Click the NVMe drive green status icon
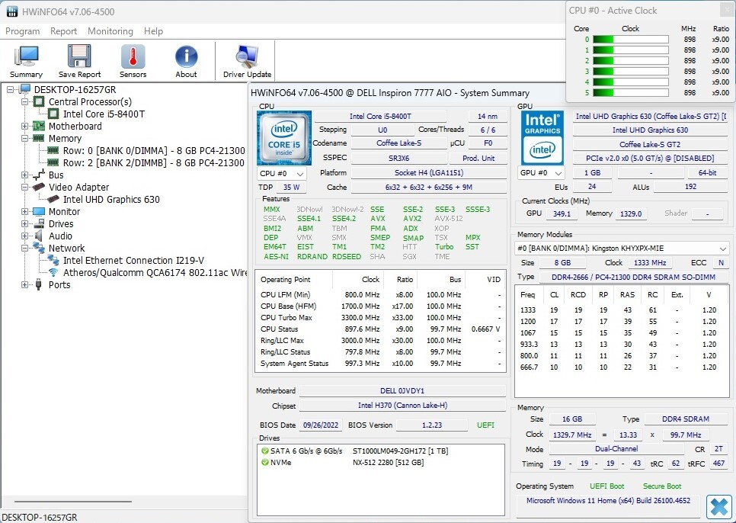 [x=265, y=463]
